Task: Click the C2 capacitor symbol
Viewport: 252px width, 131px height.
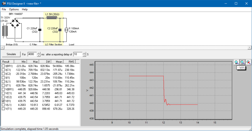Action: coord(60,30)
